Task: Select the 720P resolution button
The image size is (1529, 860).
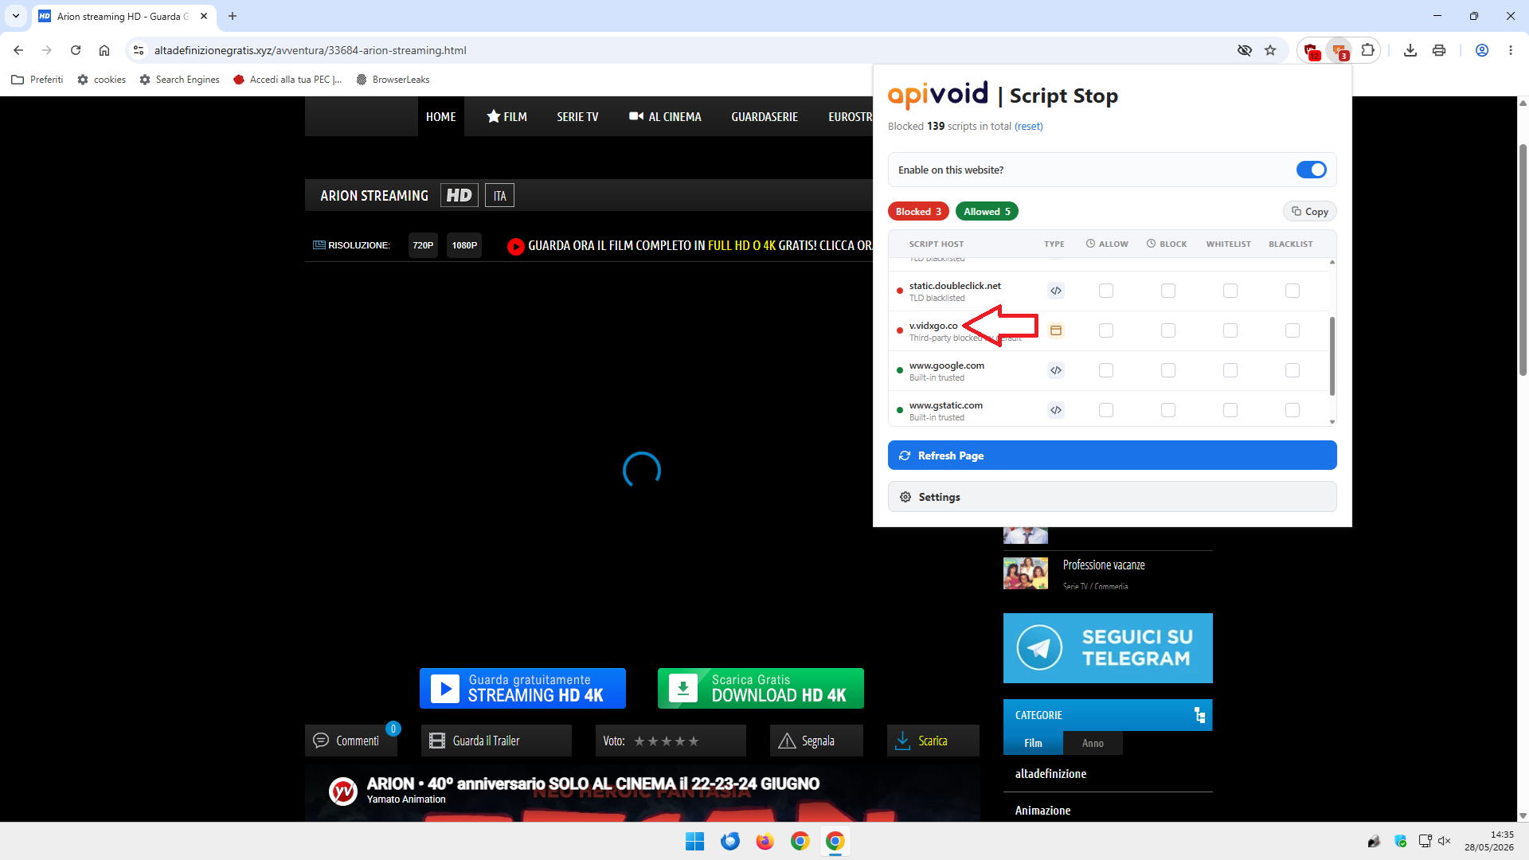Action: click(423, 245)
